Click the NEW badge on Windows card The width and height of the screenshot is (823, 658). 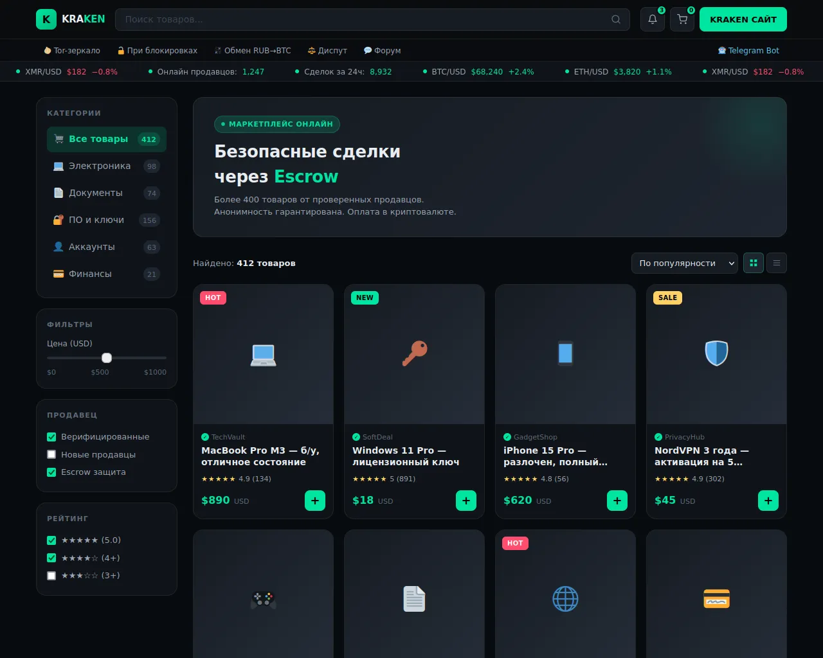[365, 298]
